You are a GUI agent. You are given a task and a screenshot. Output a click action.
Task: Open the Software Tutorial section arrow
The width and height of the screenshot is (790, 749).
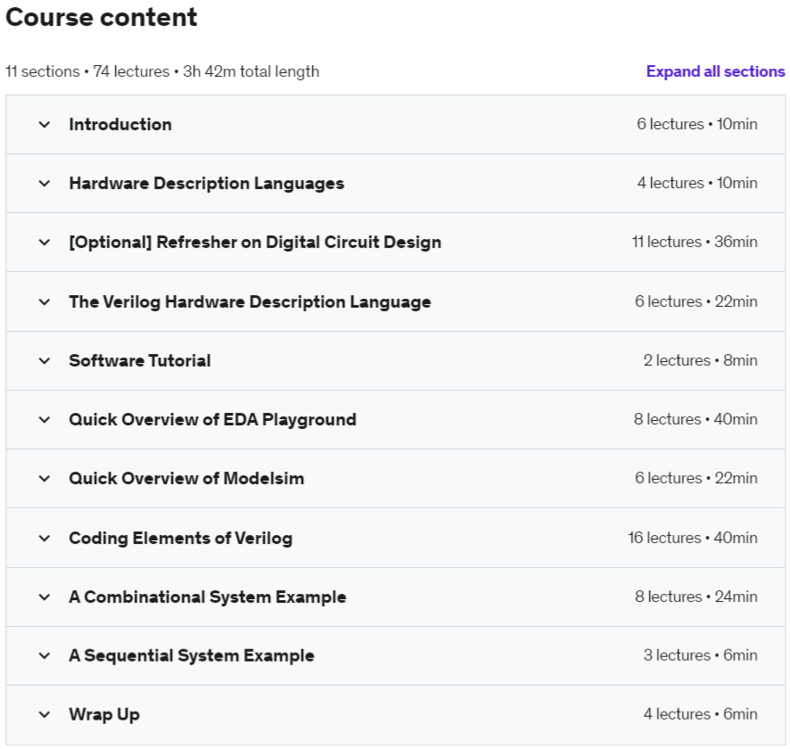click(45, 360)
